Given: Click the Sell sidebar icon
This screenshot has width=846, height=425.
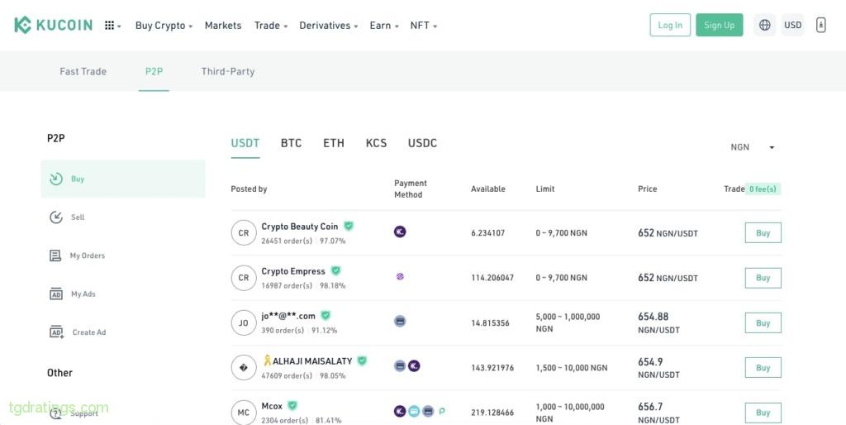Looking at the screenshot, I should tap(56, 217).
